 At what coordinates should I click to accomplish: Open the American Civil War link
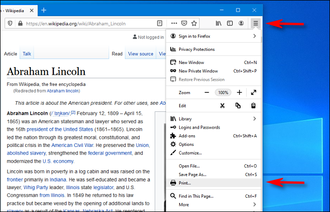point(73,145)
